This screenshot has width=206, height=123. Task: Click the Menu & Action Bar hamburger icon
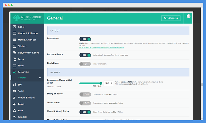pyautogui.click(x=14, y=40)
